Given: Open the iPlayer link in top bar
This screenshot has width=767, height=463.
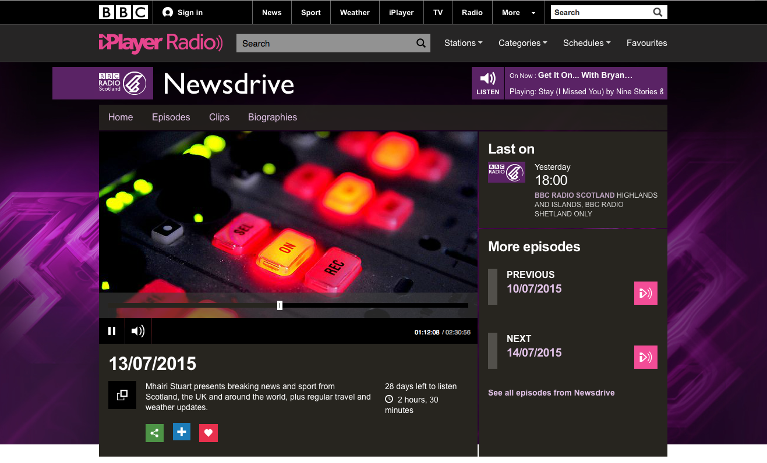Looking at the screenshot, I should [x=401, y=12].
